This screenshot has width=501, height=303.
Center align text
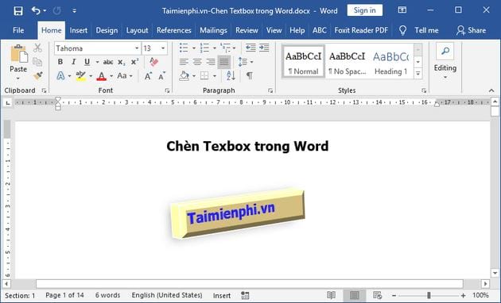197,62
